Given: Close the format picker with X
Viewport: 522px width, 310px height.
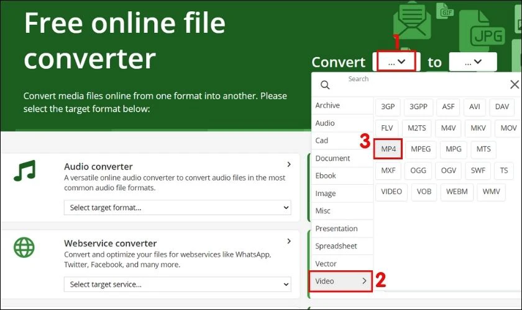Looking at the screenshot, I should 515,84.
